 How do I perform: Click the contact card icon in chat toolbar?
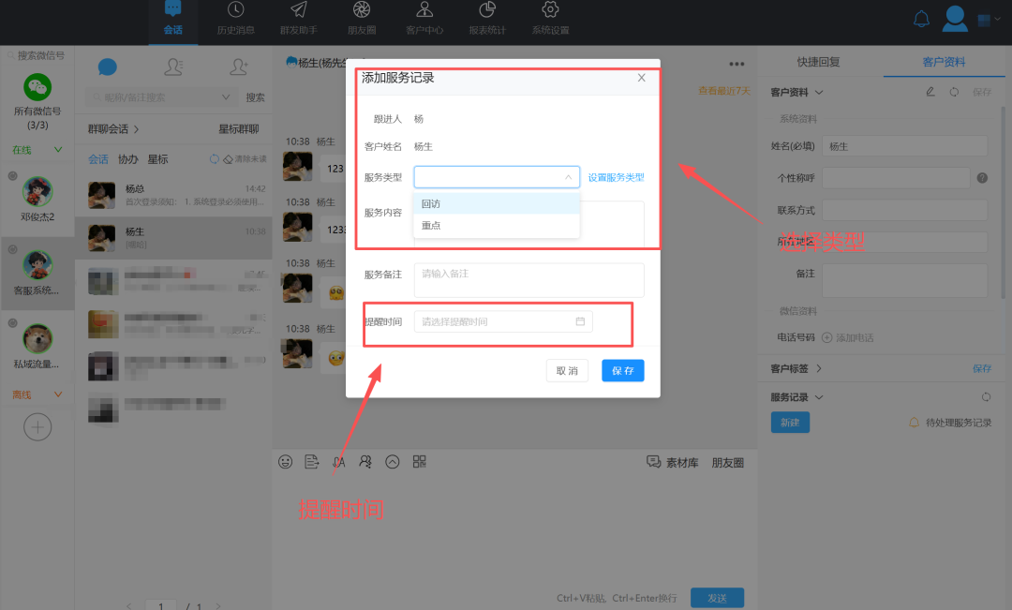365,461
